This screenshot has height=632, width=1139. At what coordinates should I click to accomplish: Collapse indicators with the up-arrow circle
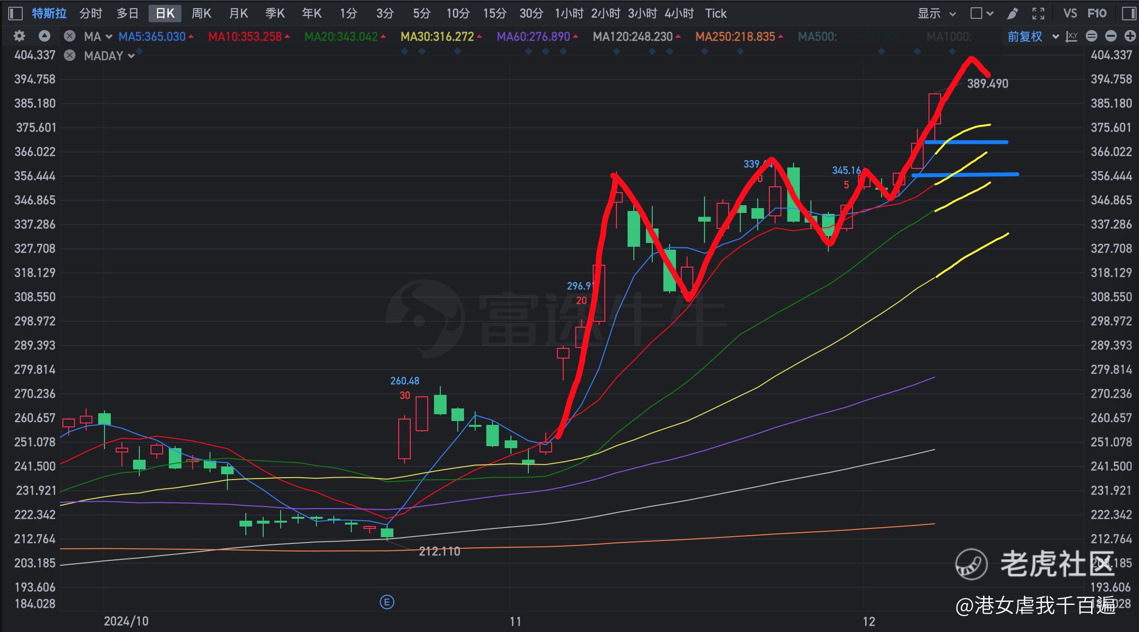[x=44, y=36]
